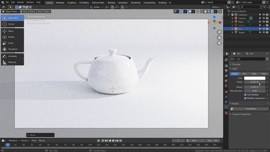Disable Sun render camera icon
270x152 pixels.
(x=267, y=29)
